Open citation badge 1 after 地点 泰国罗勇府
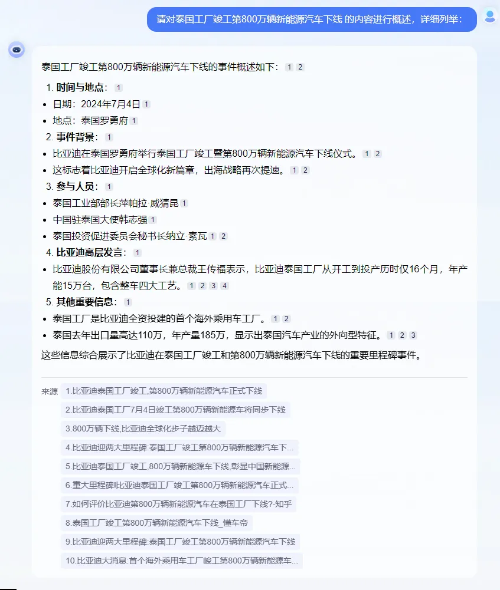Viewport: 500px width, 590px height. [134, 121]
